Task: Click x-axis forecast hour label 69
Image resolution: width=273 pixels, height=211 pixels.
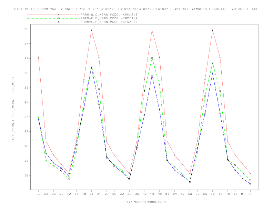Action: (x=213, y=194)
